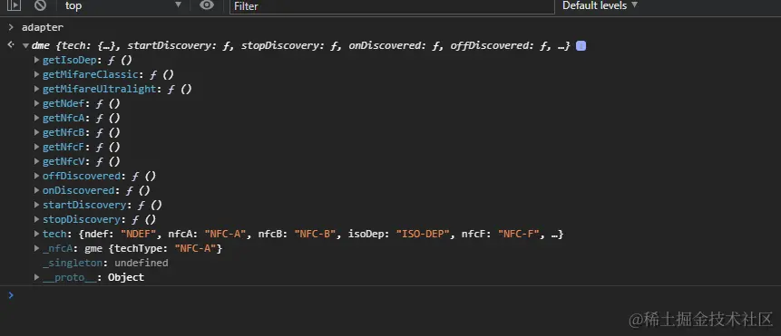Open the Default levels dropdown
Viewport: 781px width, 336px height.
600,5
